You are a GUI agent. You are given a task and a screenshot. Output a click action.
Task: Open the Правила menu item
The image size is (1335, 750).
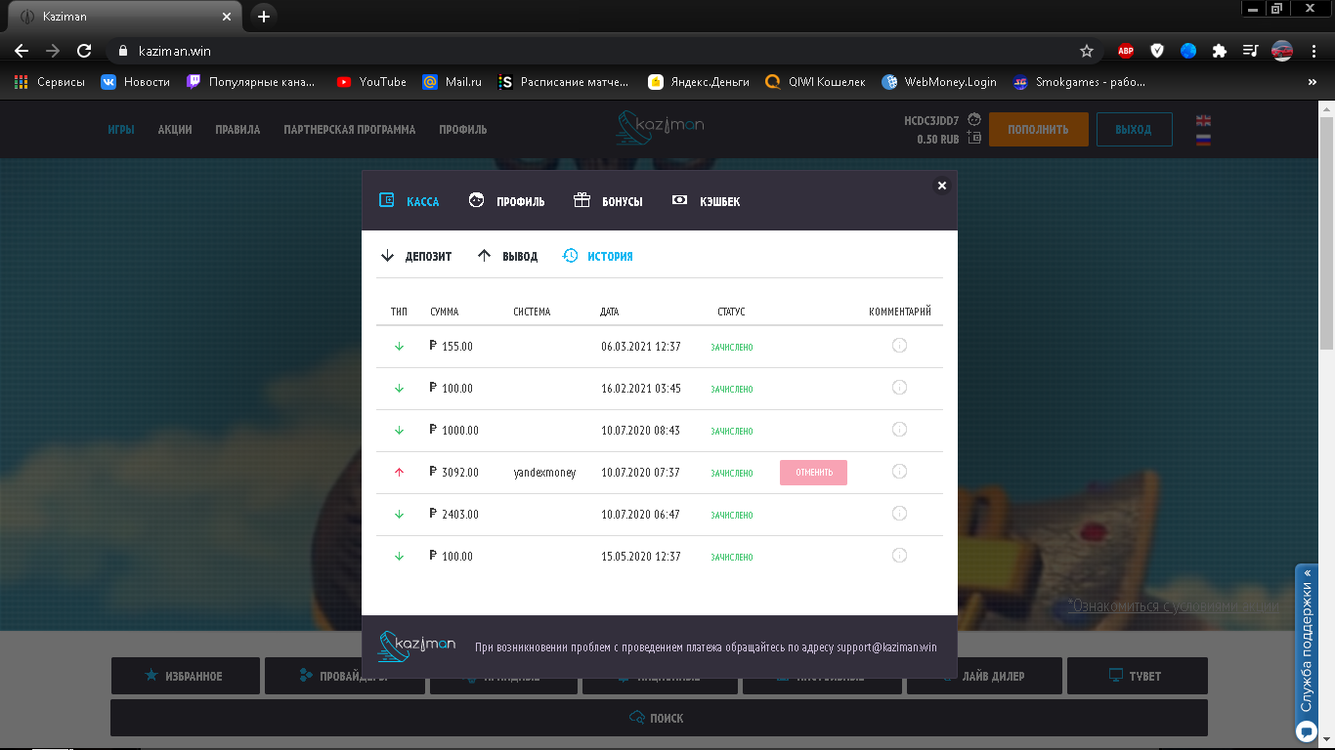click(237, 130)
